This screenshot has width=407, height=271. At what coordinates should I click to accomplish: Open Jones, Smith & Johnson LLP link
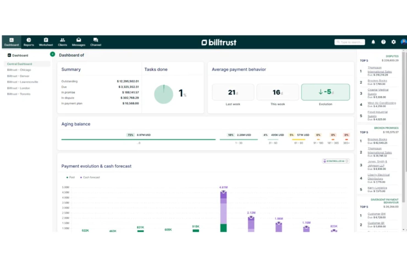coord(377,163)
